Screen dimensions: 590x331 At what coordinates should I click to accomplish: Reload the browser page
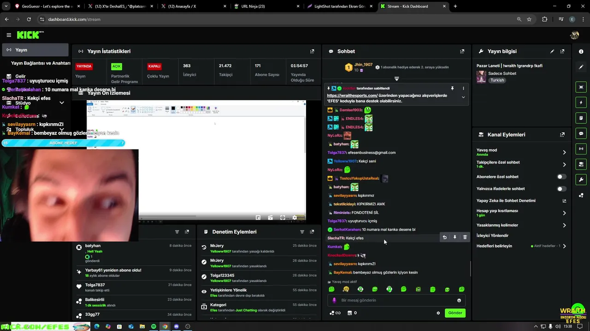[x=29, y=19]
